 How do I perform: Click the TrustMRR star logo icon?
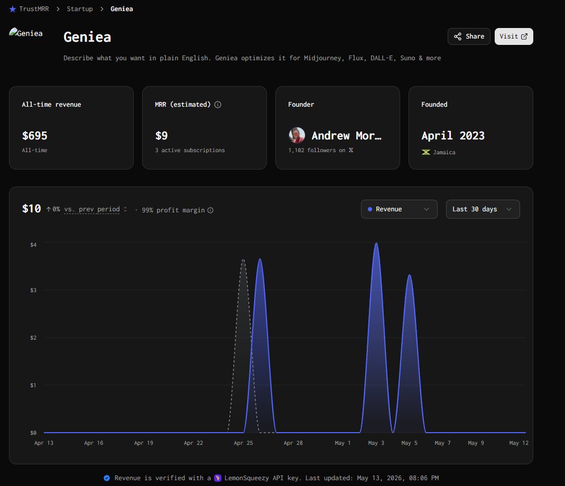[x=13, y=9]
